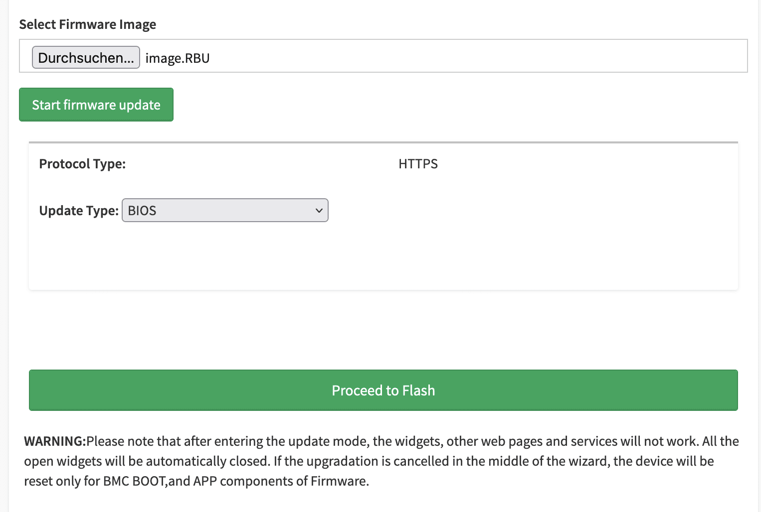Image resolution: width=761 pixels, height=512 pixels.
Task: Click the Durchsuchen... browse button
Action: tap(86, 58)
